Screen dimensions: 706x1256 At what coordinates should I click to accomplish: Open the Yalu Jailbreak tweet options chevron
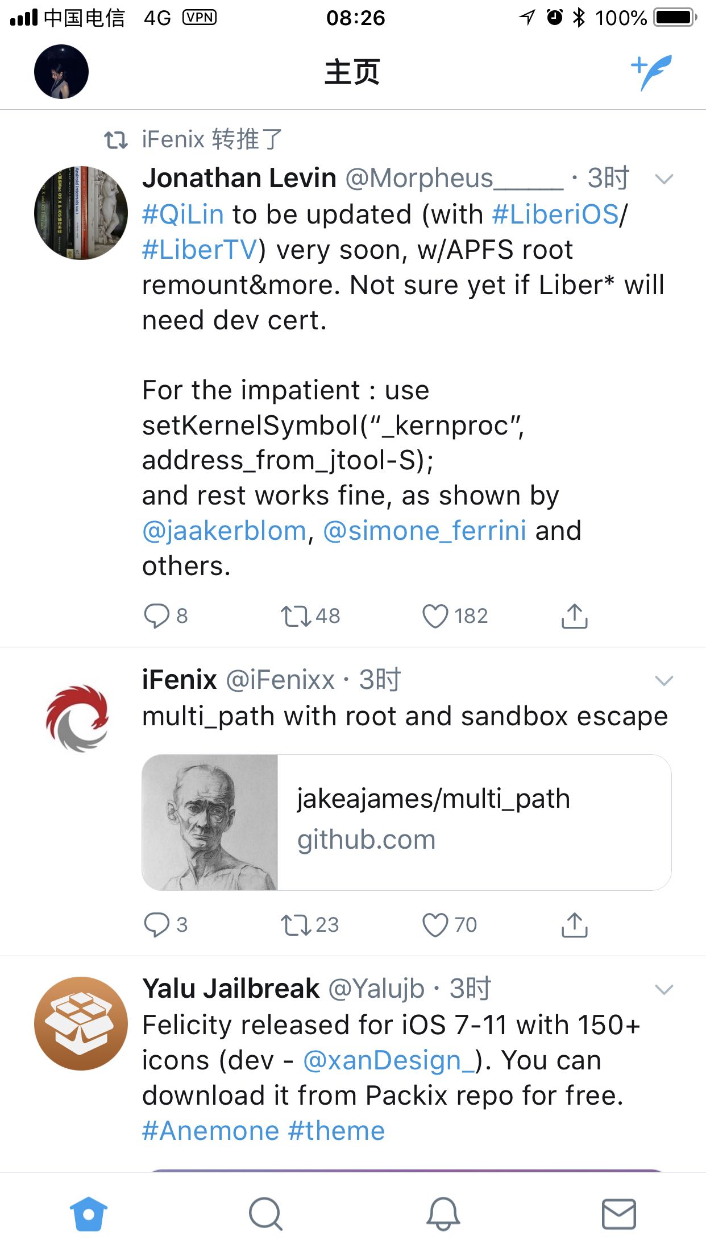click(664, 990)
